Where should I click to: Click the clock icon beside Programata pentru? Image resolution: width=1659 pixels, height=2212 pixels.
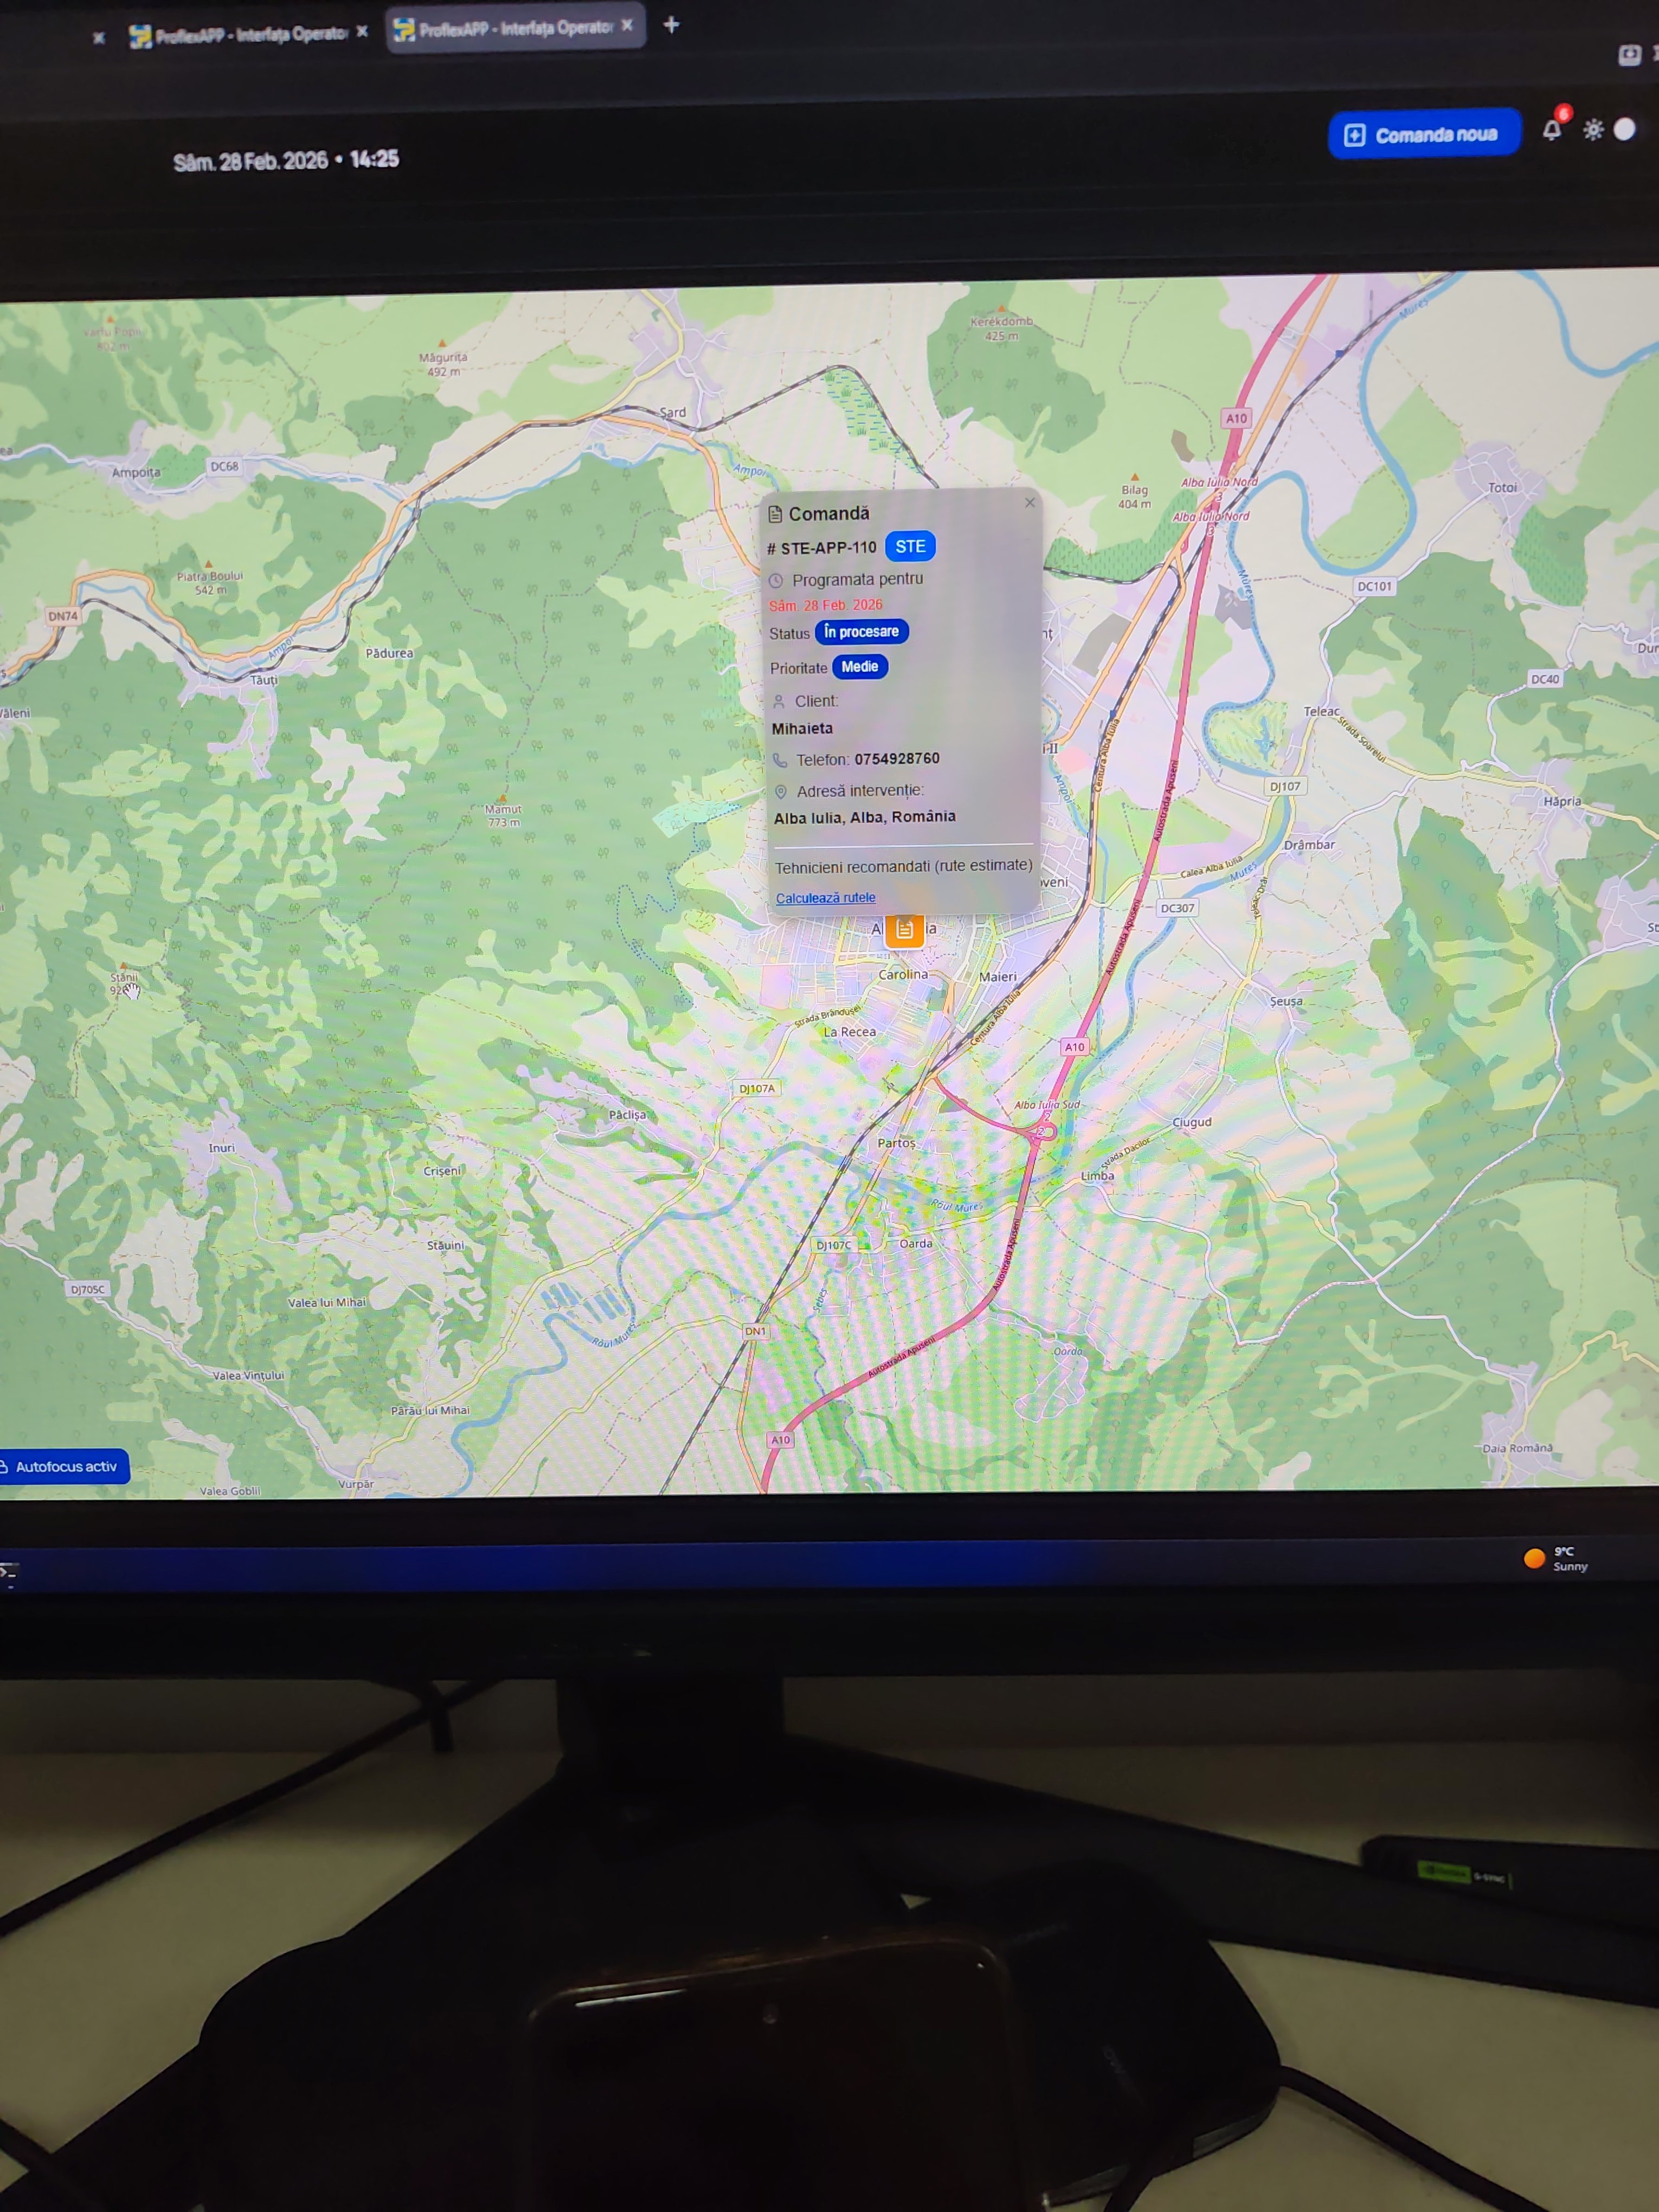776,580
